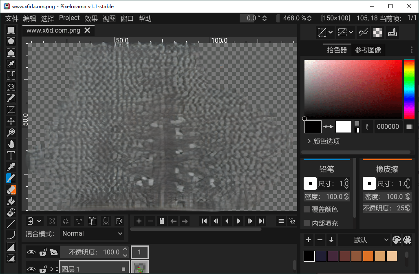Move the frame to the left
419x274 pixels.
coord(173,221)
